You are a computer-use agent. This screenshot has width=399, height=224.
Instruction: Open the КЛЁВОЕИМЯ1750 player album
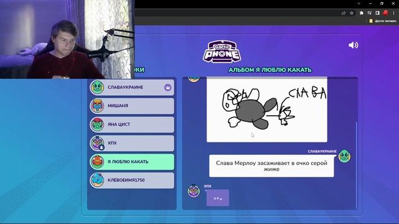132,180
